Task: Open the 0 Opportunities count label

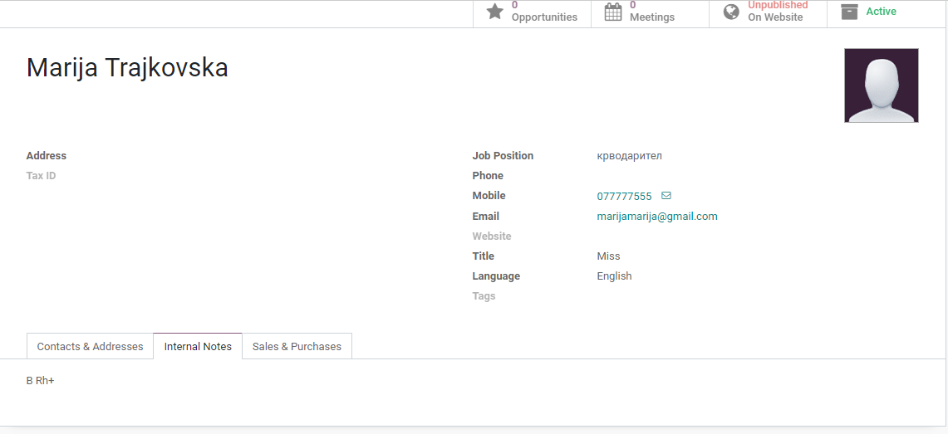Action: [x=544, y=12]
